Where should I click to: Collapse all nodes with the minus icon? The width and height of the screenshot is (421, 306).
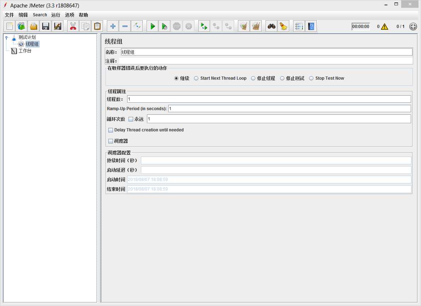(x=125, y=26)
